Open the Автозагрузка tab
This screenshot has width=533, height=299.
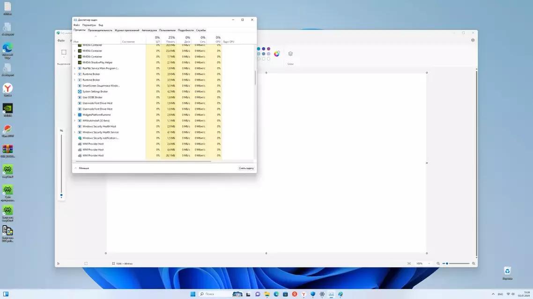(x=149, y=30)
